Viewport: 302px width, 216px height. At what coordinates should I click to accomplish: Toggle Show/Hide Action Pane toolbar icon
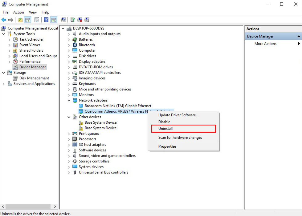(54, 20)
